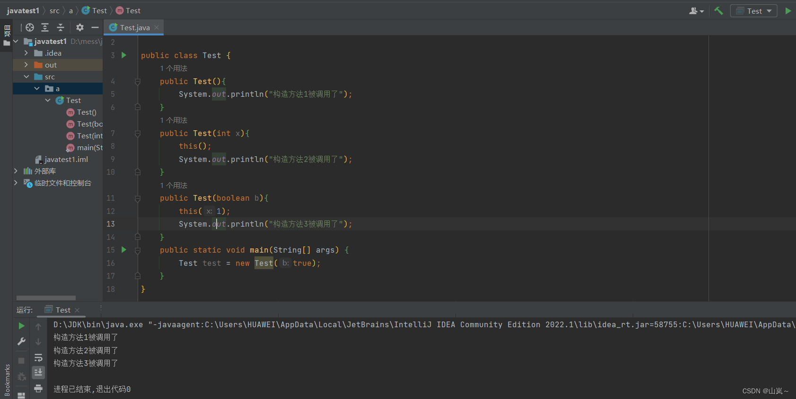Select the Test.java editor tab
Screen dimensions: 796x399
pos(134,27)
